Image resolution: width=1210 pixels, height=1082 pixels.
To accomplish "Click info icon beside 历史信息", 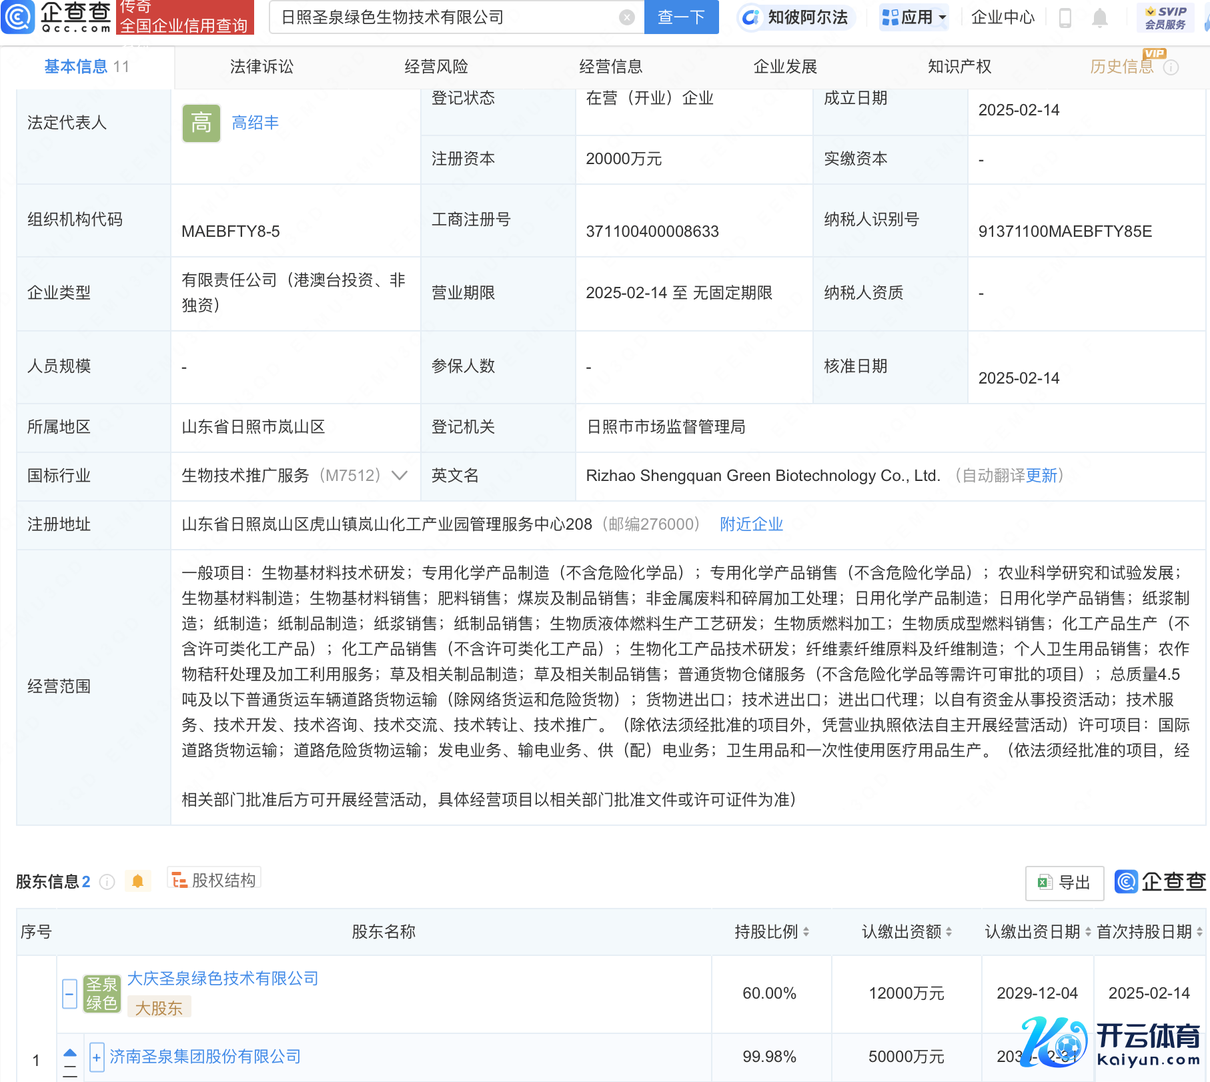I will (1171, 67).
